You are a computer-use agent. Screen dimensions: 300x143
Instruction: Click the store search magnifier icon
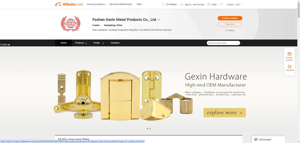point(237,43)
